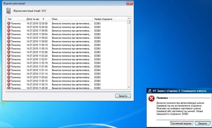Click the 'Назва з'єднання' column header

tap(104, 19)
